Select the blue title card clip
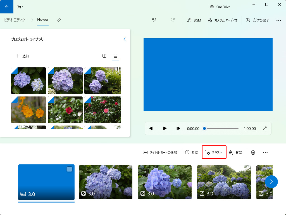This screenshot has width=286, height=215. [46, 182]
